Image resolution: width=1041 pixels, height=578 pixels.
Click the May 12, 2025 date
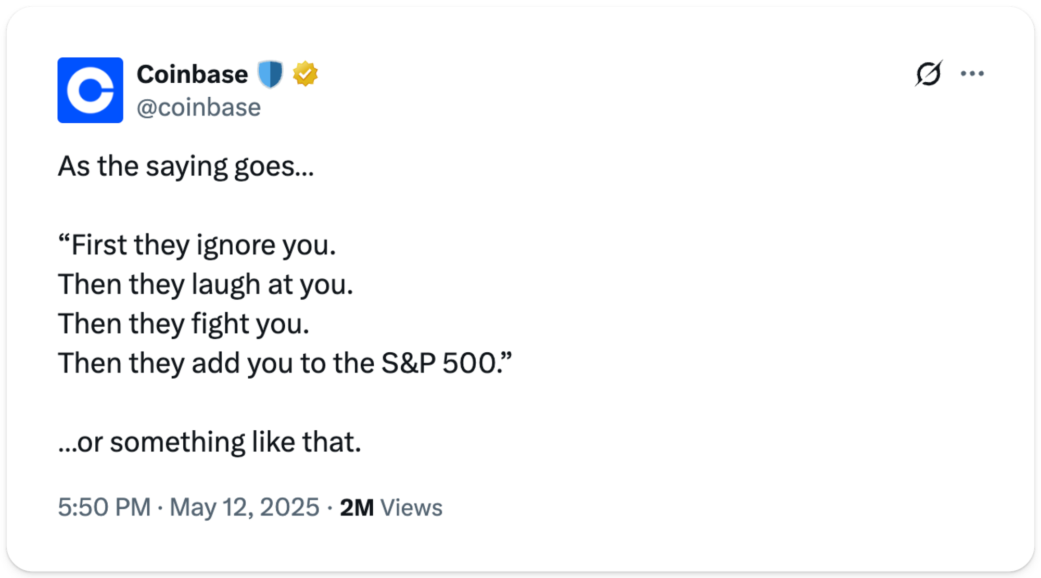(x=244, y=507)
